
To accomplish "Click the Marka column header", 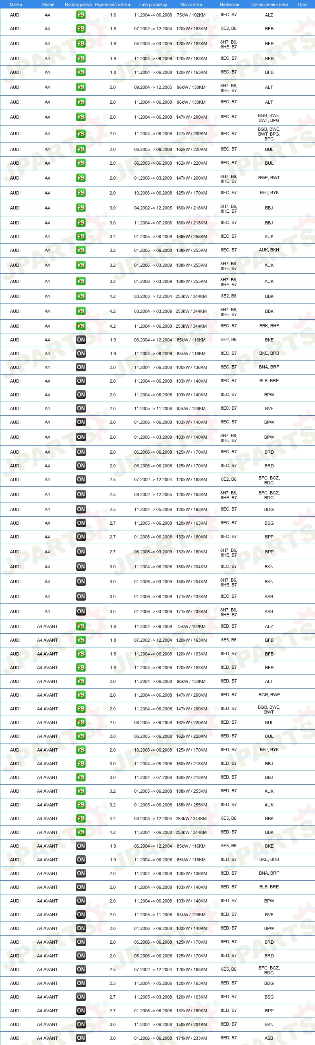I will click(16, 4).
